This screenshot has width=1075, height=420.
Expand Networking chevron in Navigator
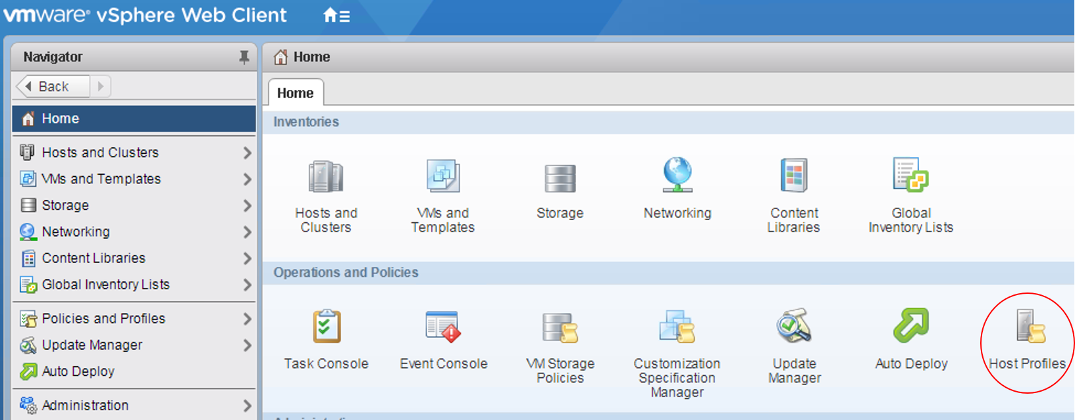click(x=247, y=231)
